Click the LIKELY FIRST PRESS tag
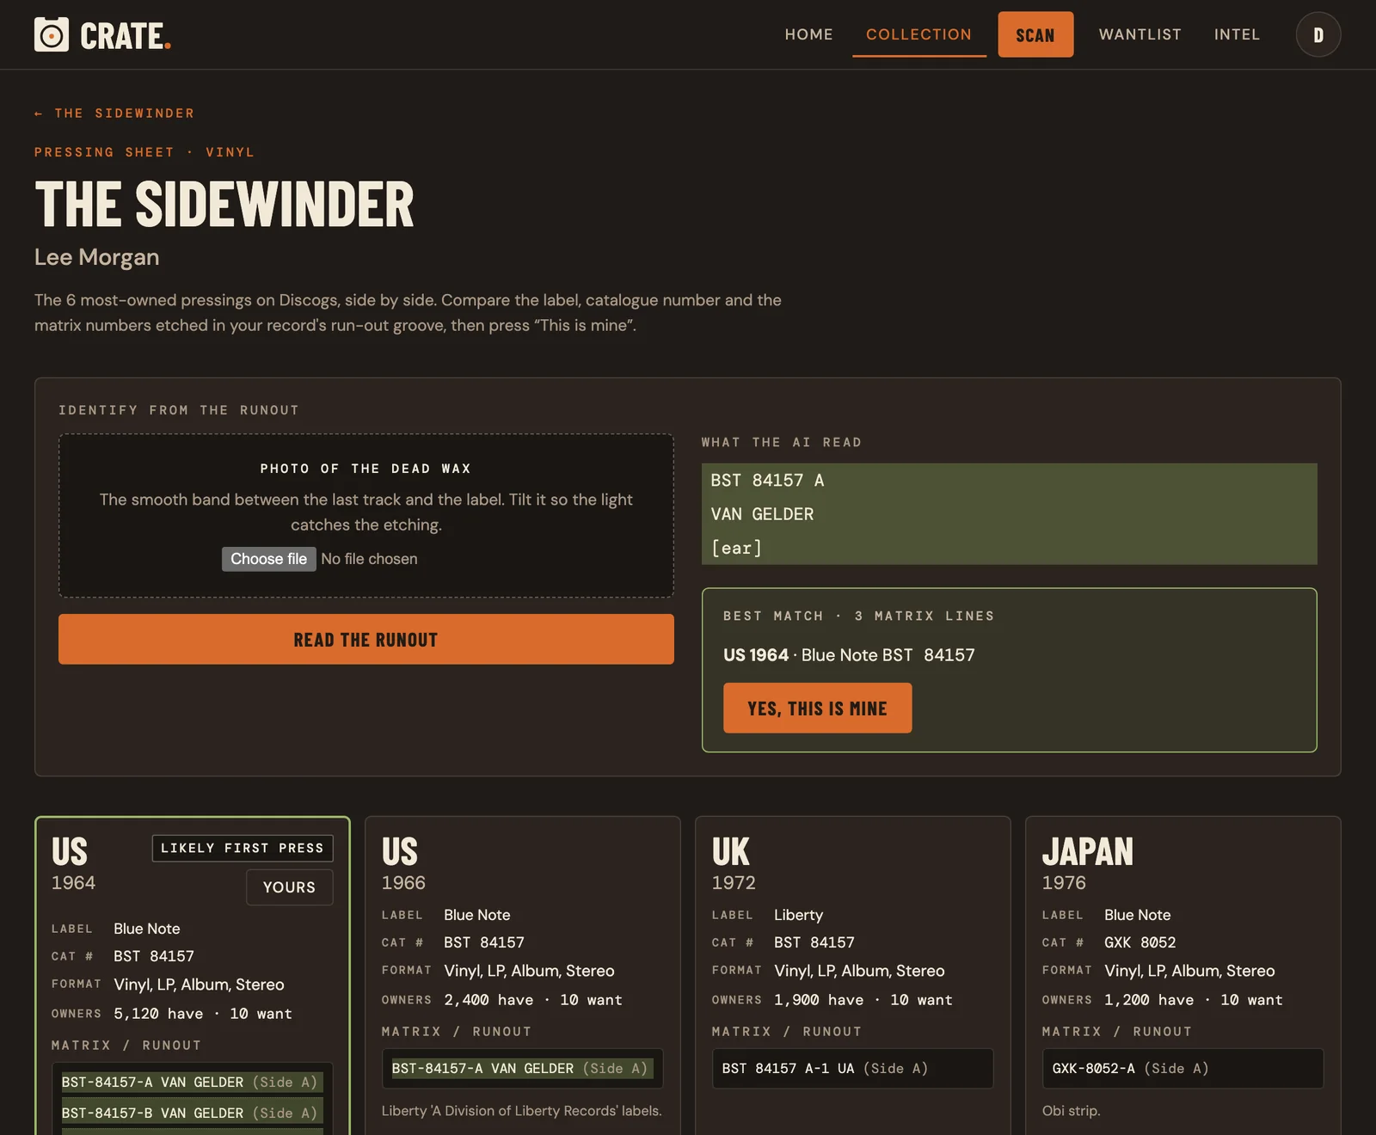This screenshot has width=1376, height=1135. 243,848
